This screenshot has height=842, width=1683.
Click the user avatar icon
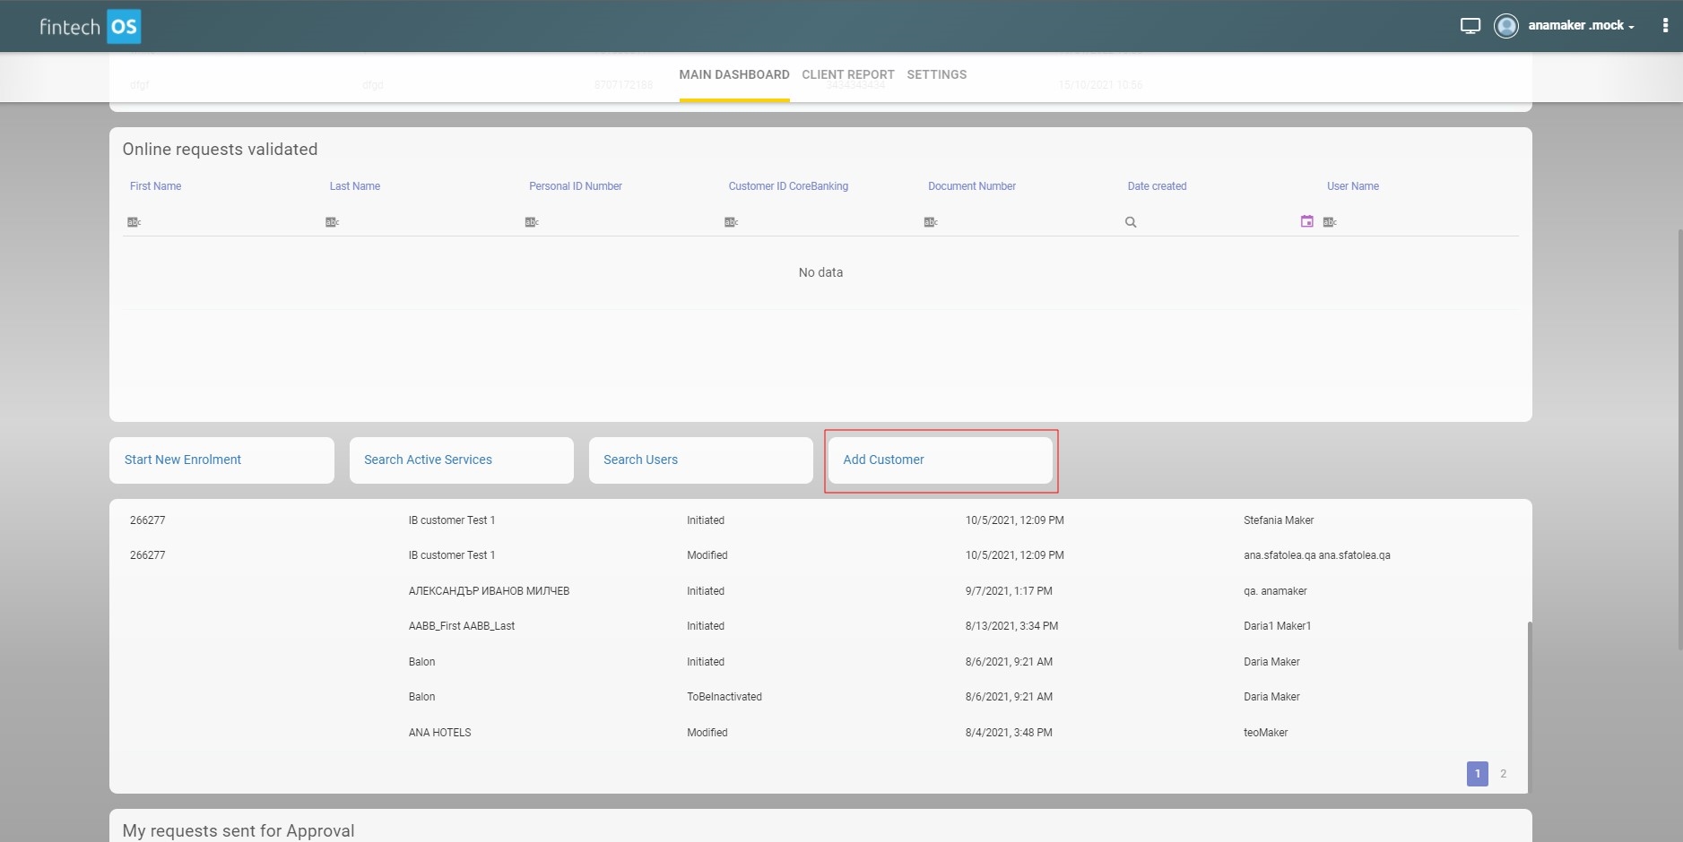[x=1505, y=26]
